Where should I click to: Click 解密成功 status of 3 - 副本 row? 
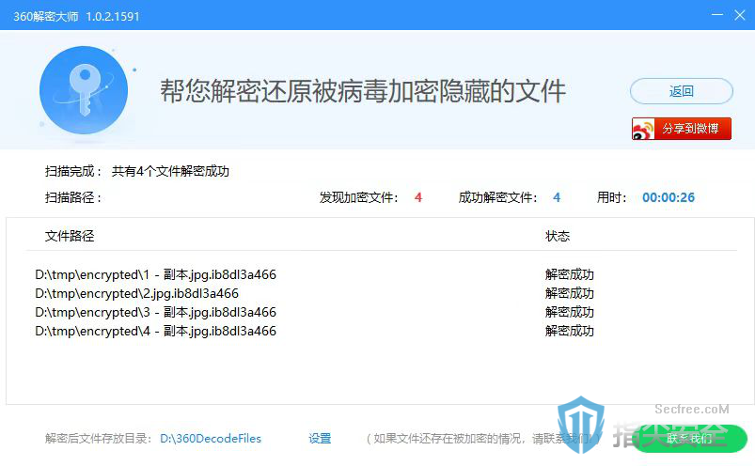(570, 312)
